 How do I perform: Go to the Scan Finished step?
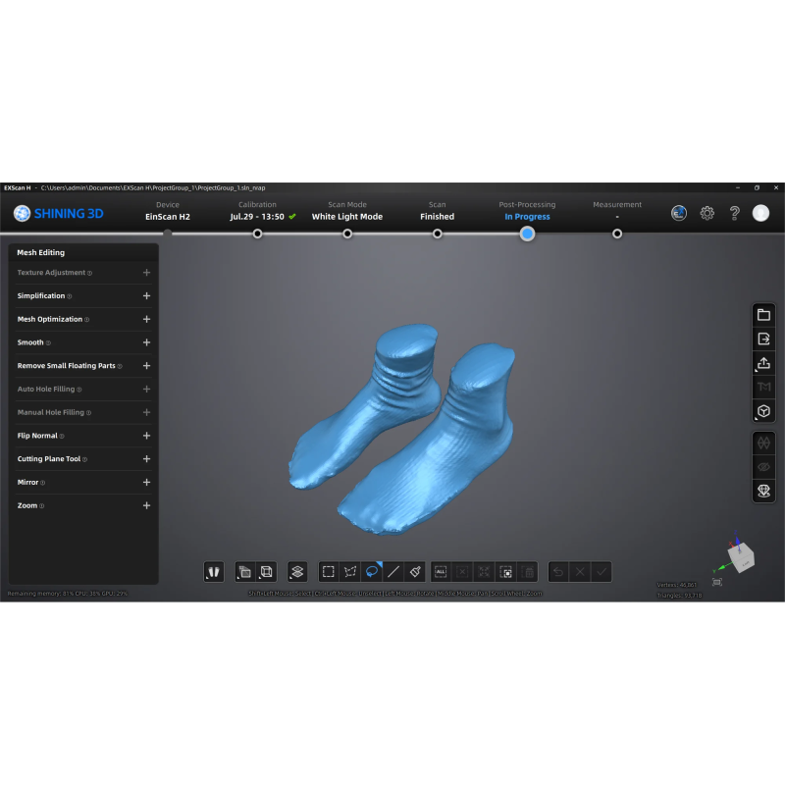pos(437,211)
